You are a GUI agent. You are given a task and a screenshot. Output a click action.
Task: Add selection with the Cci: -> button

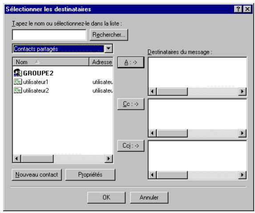point(131,146)
